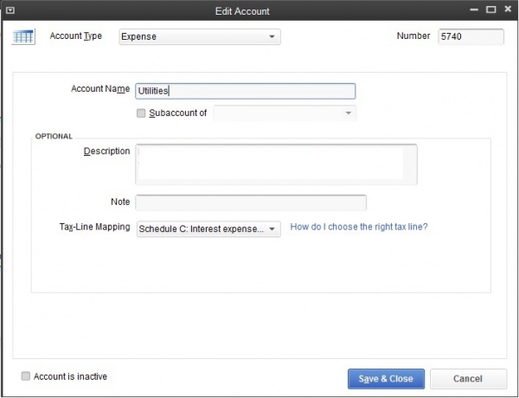The image size is (519, 398).
Task: Click the account type grid icon
Action: [23, 38]
